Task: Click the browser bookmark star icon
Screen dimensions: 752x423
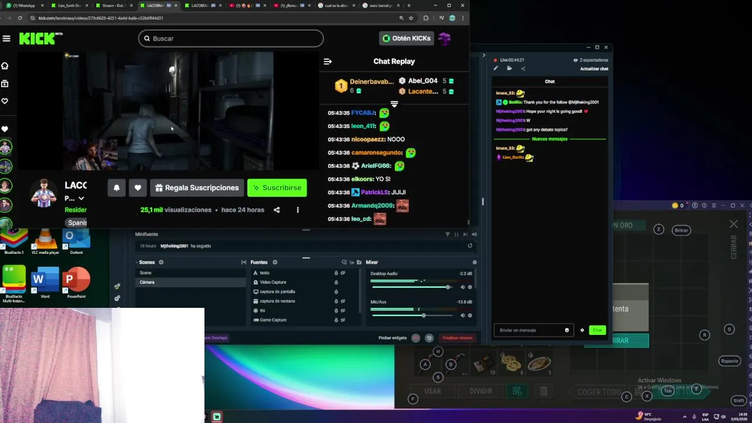Action: [x=411, y=18]
